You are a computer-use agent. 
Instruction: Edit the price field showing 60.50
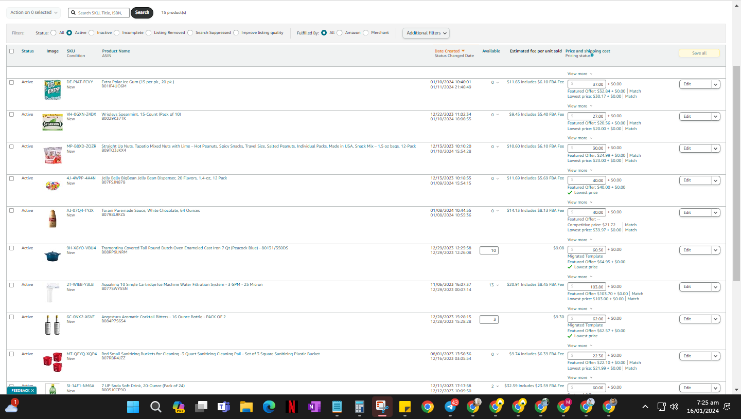pyautogui.click(x=587, y=250)
